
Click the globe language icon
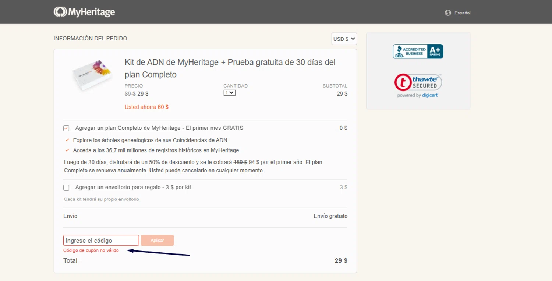click(448, 13)
